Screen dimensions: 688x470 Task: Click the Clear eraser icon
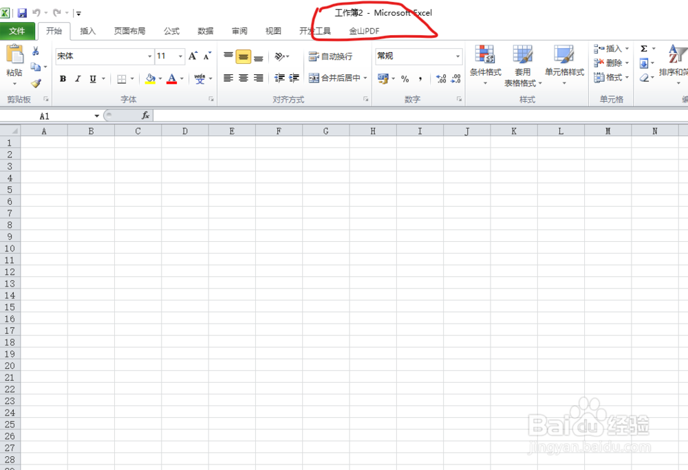click(x=644, y=78)
